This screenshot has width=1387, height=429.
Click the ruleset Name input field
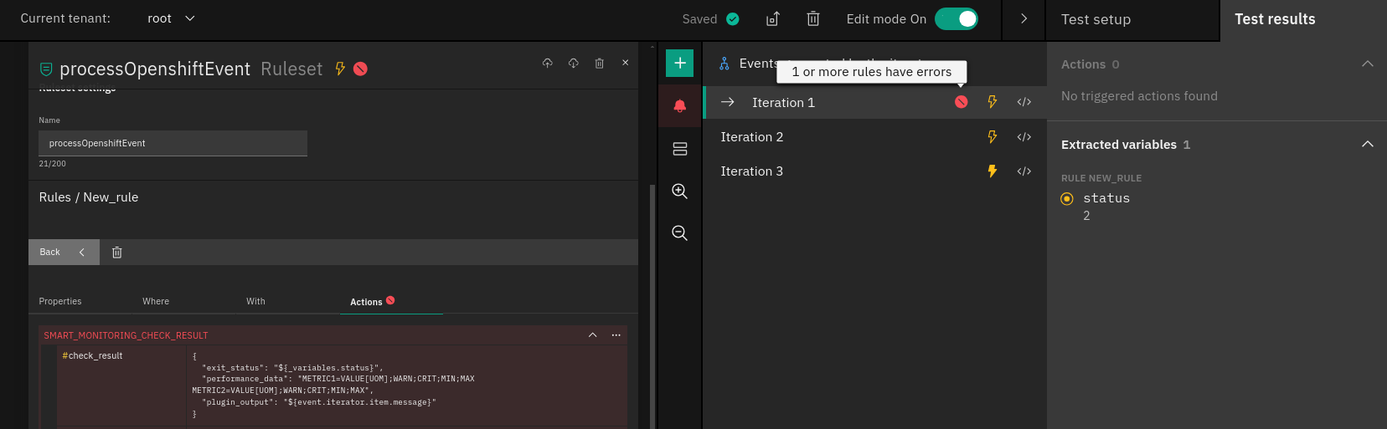click(x=173, y=144)
